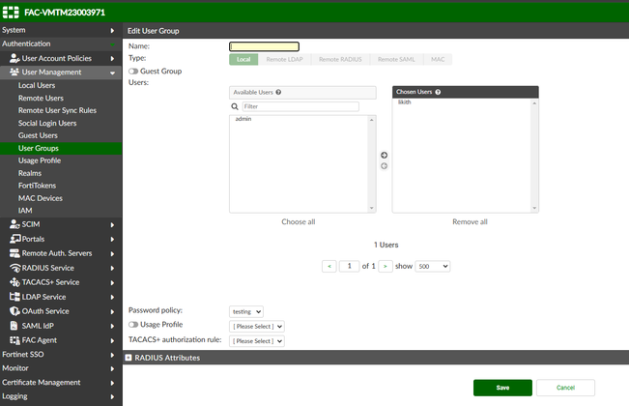This screenshot has width=629, height=406.
Task: Click the group Name input field
Action: click(x=264, y=47)
